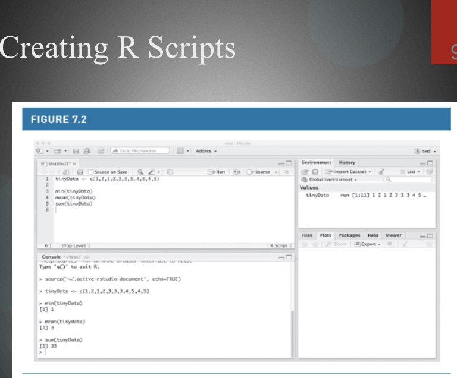
Task: Switch to the Packages tab
Action: [349, 235]
